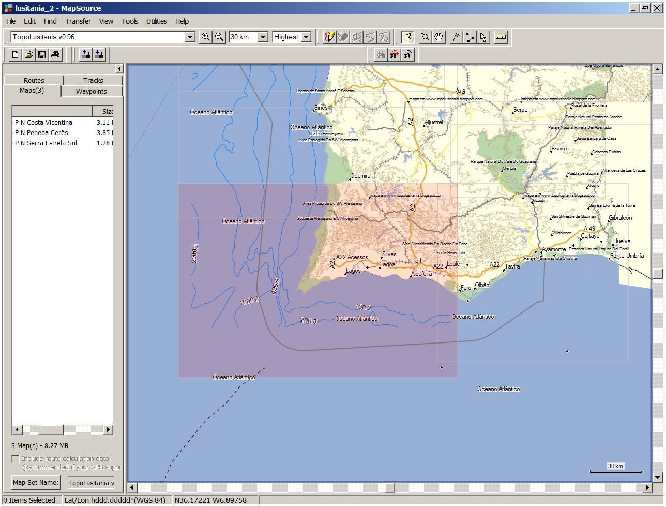This screenshot has height=507, width=666.
Task: Enable Include route calculation data checkbox
Action: click(15, 458)
